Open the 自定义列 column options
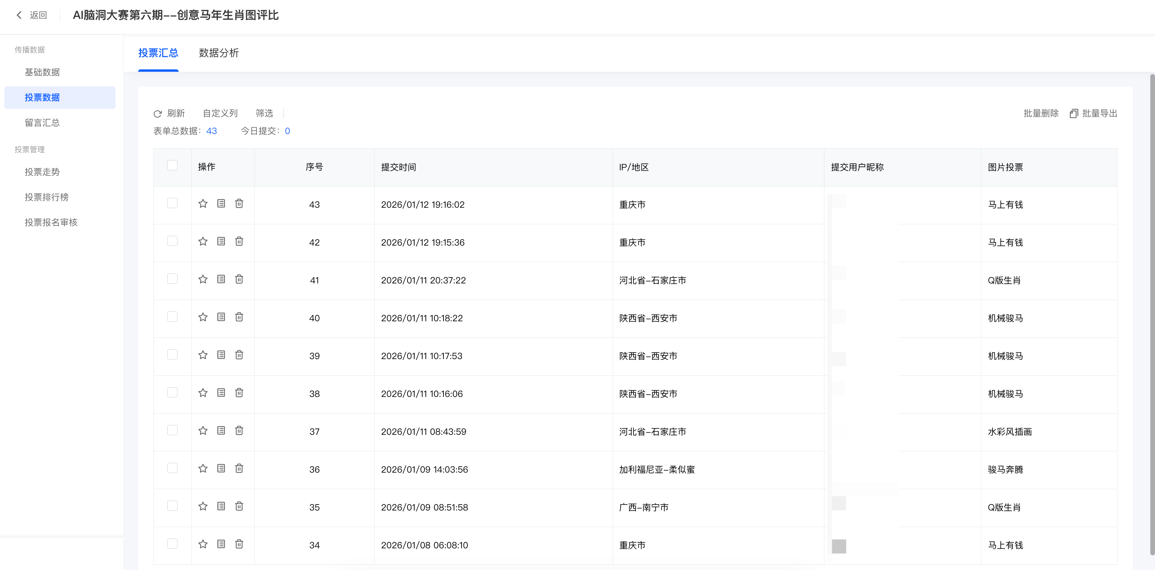 tap(220, 114)
